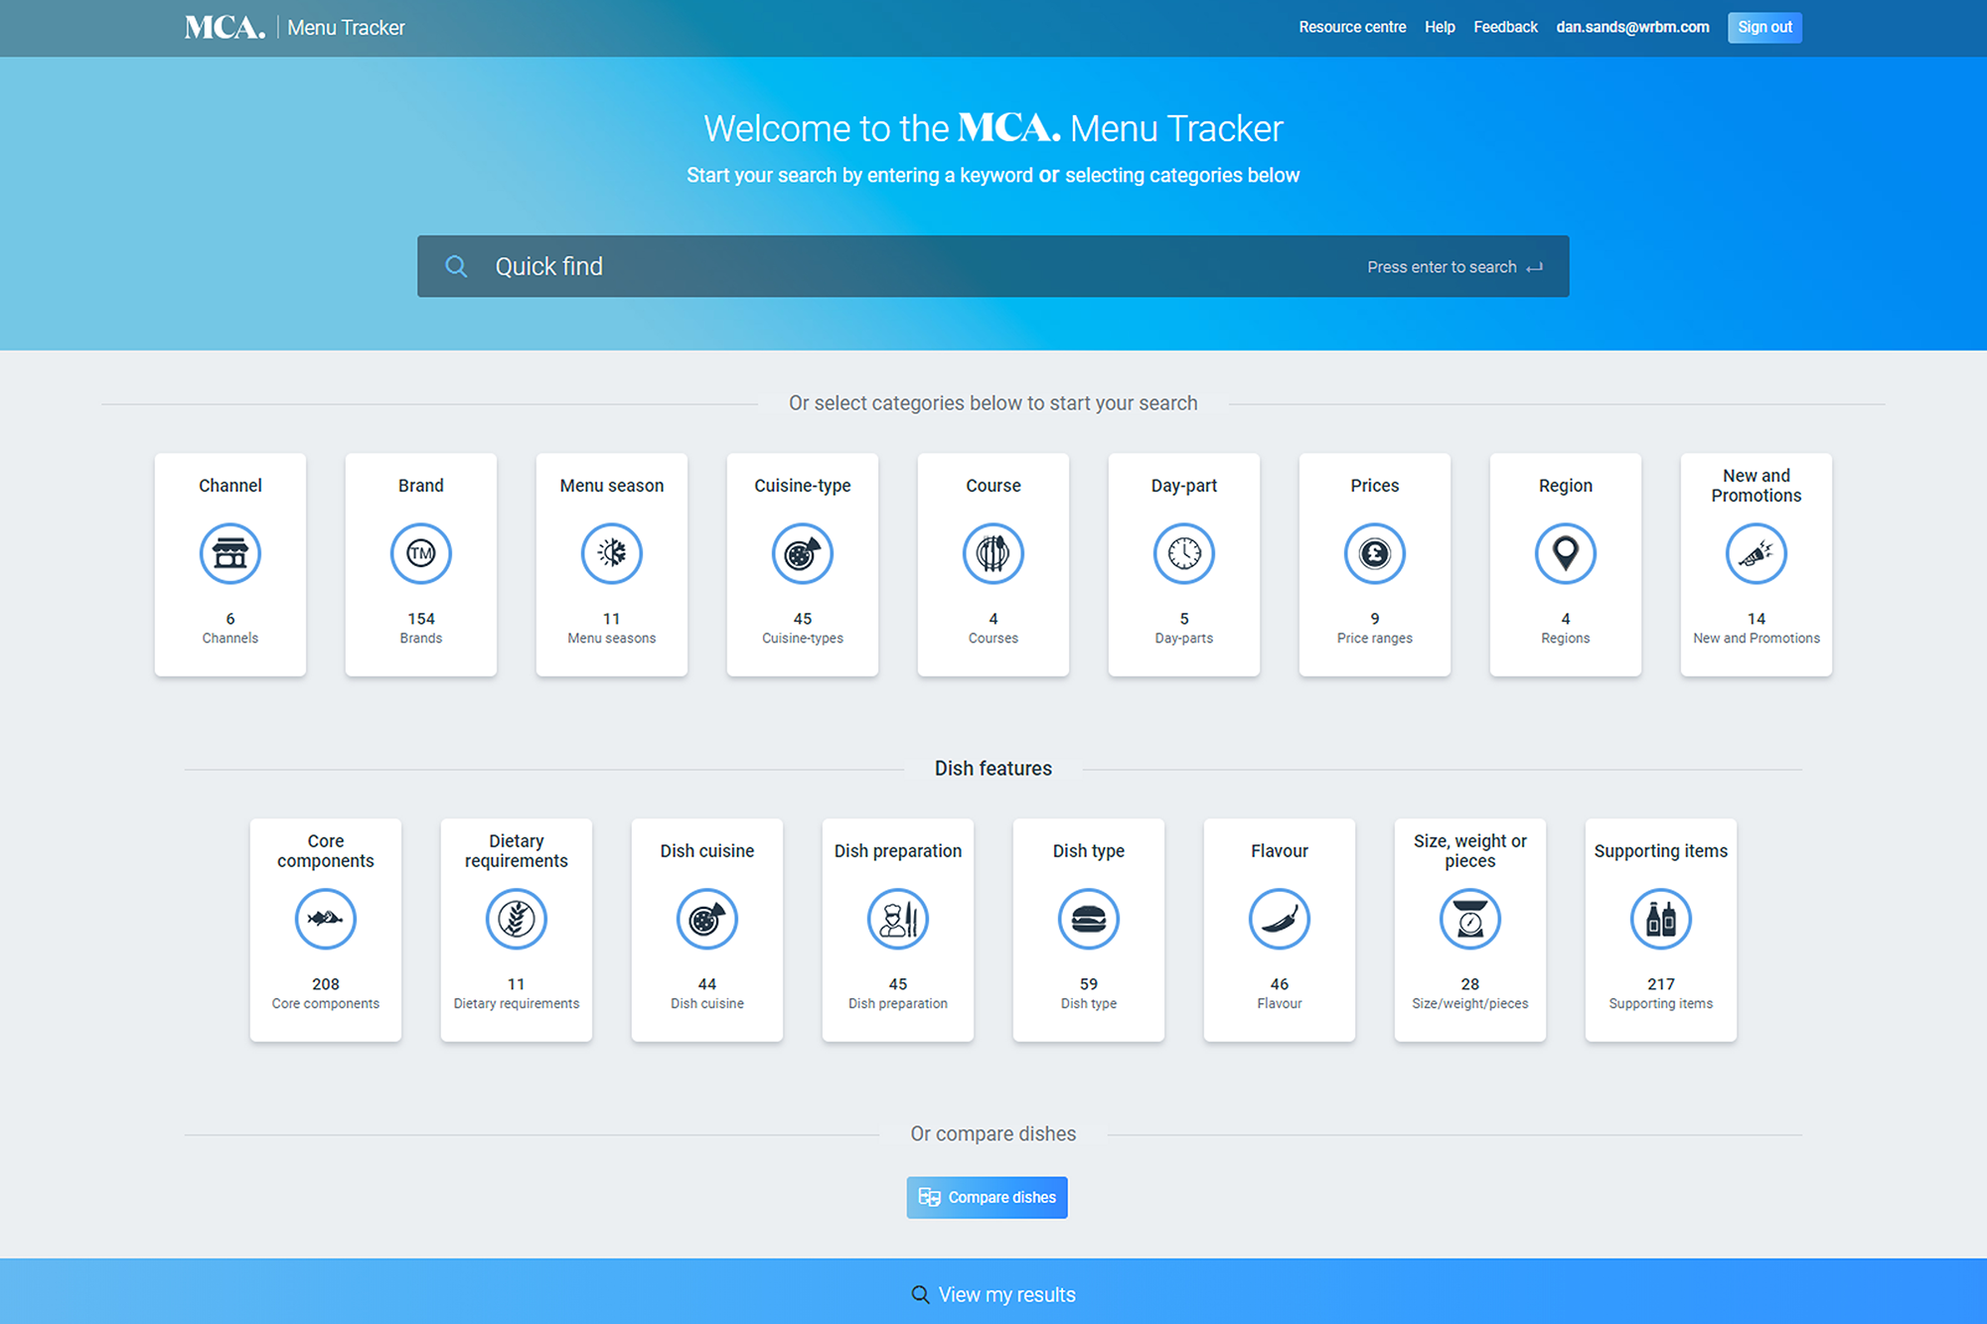Click the '14 New and Promotions' count text
This screenshot has height=1324, width=1987.
(x=1757, y=628)
